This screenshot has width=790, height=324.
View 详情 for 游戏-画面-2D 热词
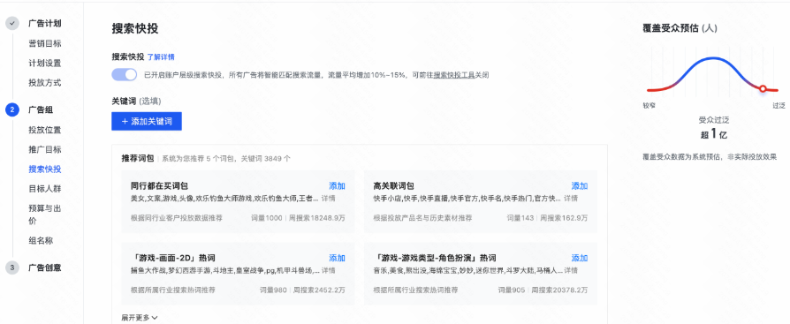tap(329, 271)
